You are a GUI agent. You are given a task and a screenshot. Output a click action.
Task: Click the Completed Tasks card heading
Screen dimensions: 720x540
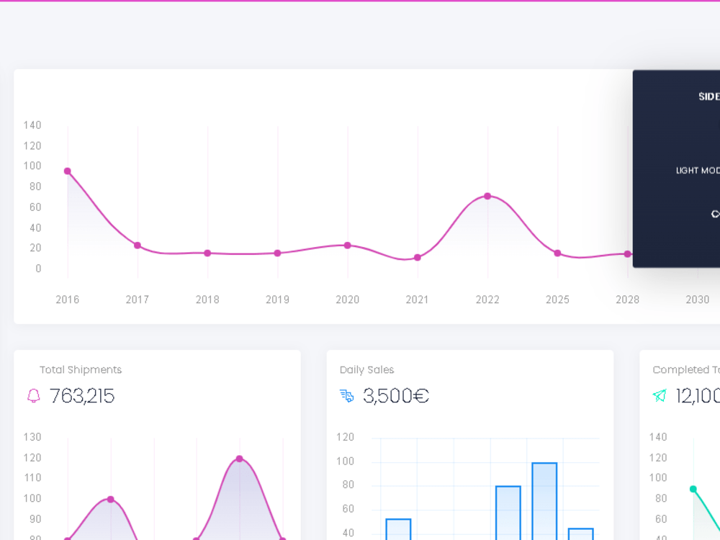(683, 369)
